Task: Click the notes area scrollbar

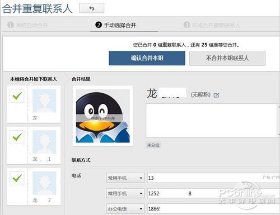Action: pyautogui.click(x=278, y=121)
